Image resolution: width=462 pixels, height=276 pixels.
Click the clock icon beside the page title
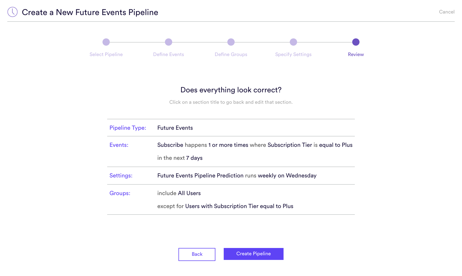pos(12,12)
